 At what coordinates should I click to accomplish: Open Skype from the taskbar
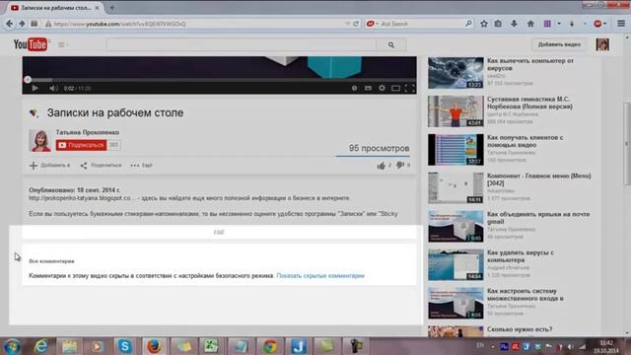point(125,346)
